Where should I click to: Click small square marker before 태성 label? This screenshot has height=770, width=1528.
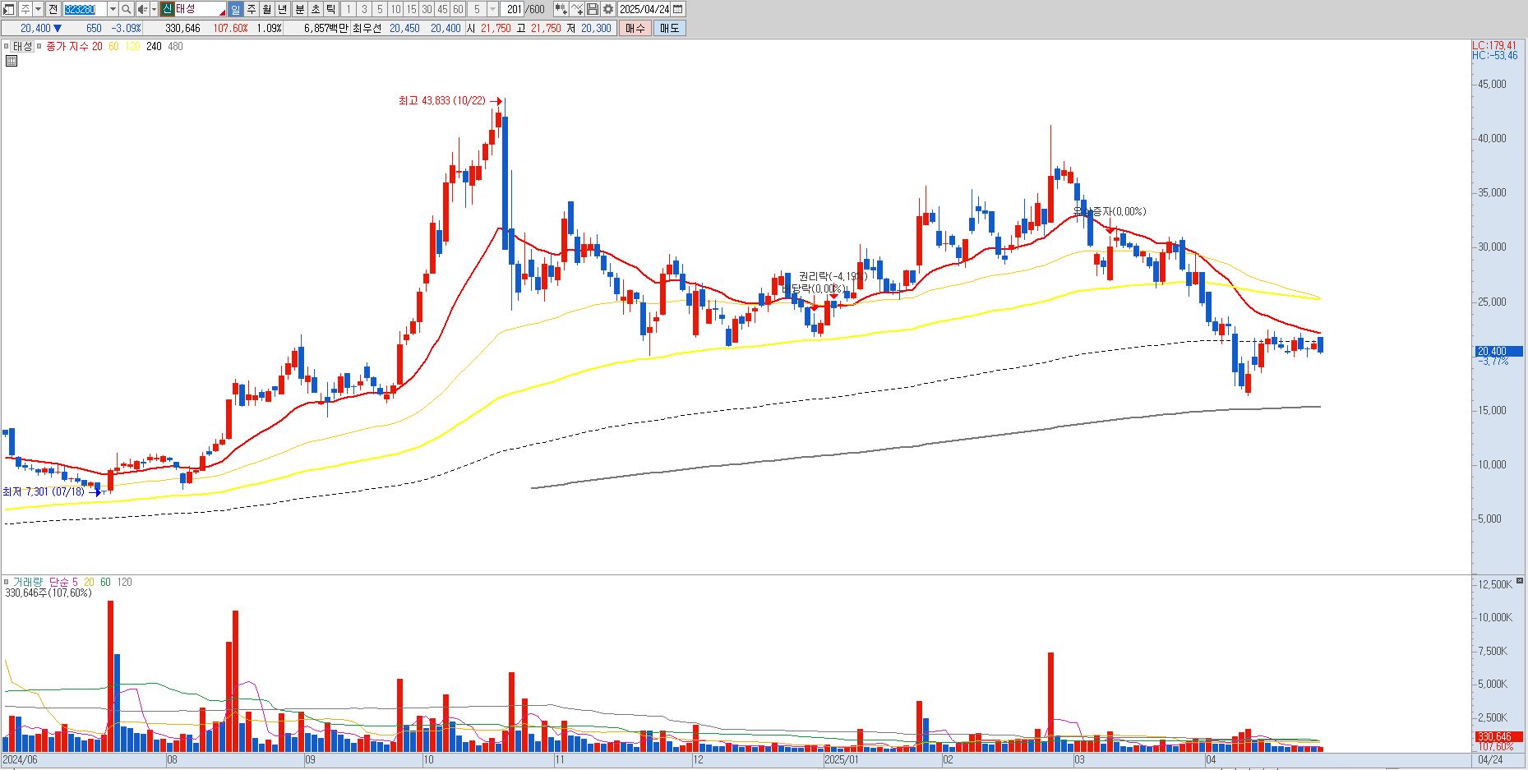(7, 46)
